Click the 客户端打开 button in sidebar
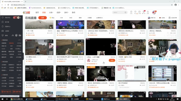Viewport: 181px width, 101px height. point(6,91)
